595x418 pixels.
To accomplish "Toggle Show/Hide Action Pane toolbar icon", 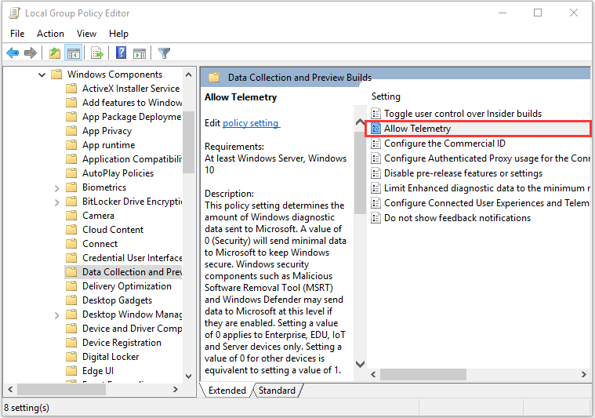I will pos(140,53).
